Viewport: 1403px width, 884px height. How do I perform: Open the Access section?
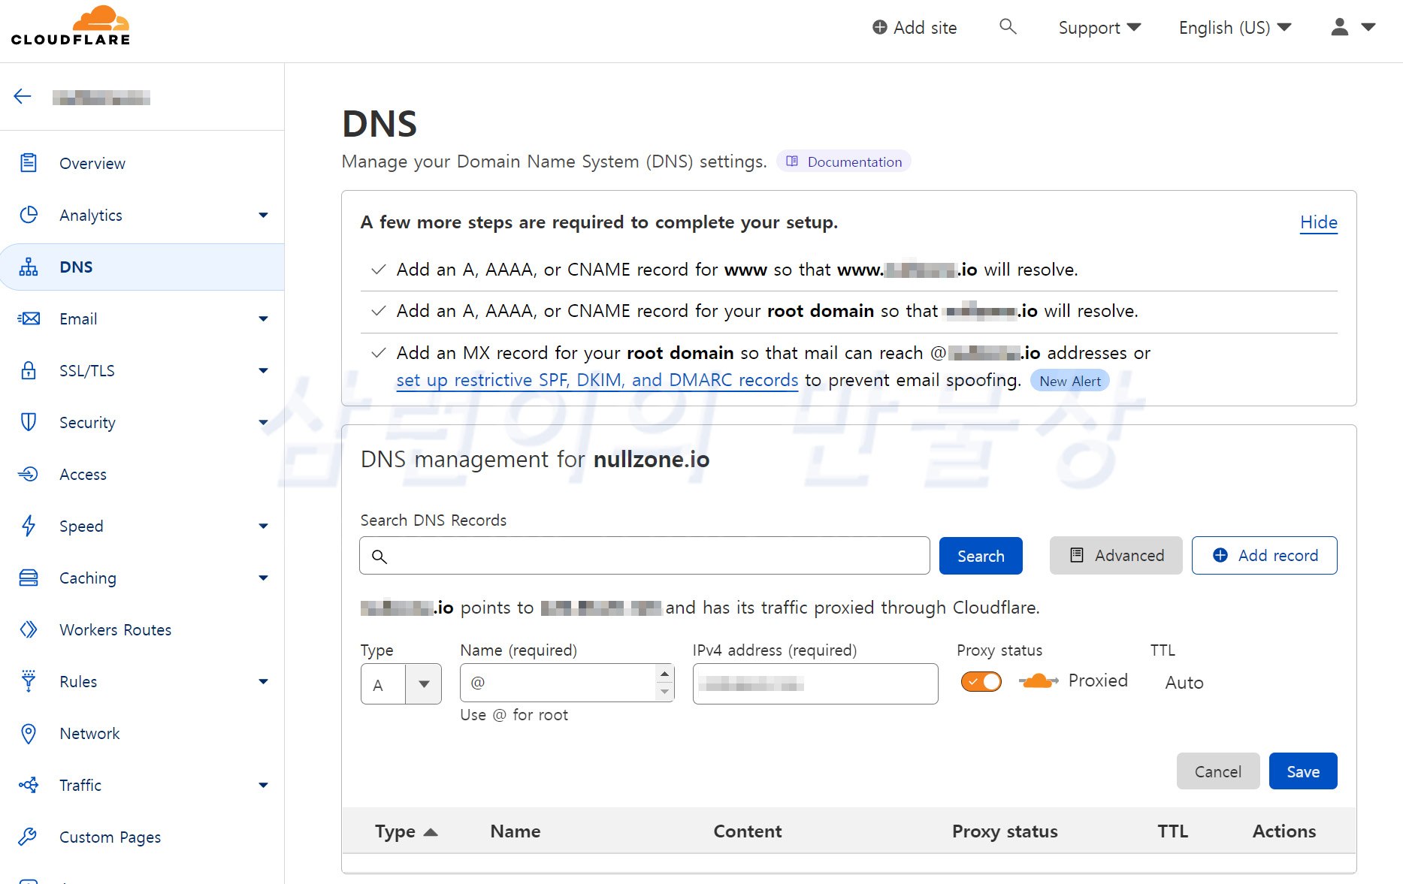(x=83, y=474)
